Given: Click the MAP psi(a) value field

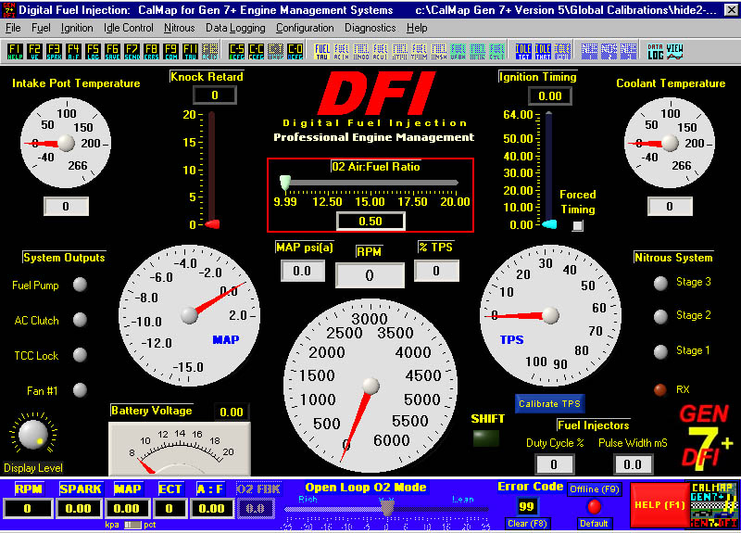Looking at the screenshot, I should click(302, 272).
